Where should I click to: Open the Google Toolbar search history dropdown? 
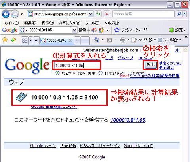coord(74,30)
